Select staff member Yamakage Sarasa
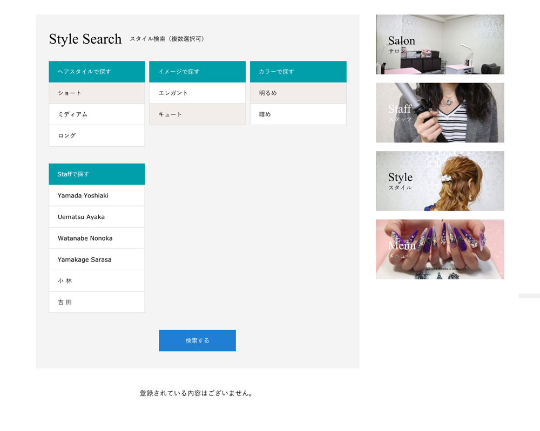The image size is (540, 431). pos(96,259)
